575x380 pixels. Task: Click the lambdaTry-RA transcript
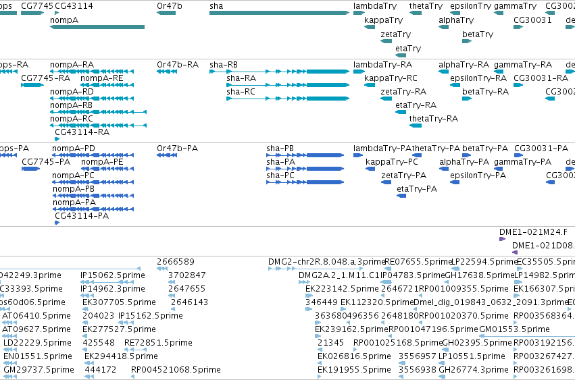[359, 72]
